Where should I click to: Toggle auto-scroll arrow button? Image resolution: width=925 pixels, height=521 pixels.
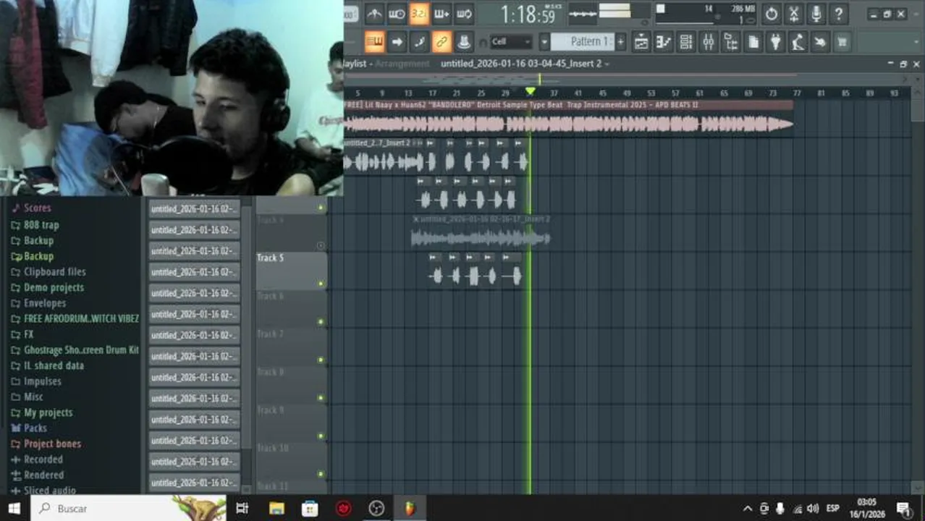pos(397,42)
